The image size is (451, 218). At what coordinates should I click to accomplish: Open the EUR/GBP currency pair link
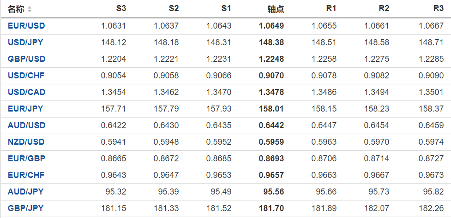tap(26, 159)
